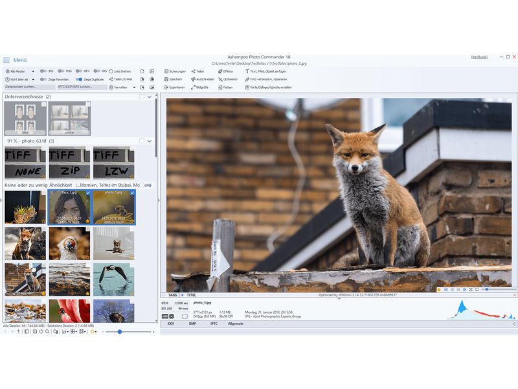
Task: Click the thumbnail size slider in browser footer
Action: [128, 331]
